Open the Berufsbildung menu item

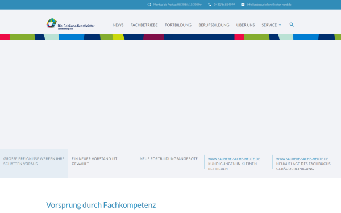click(214, 25)
